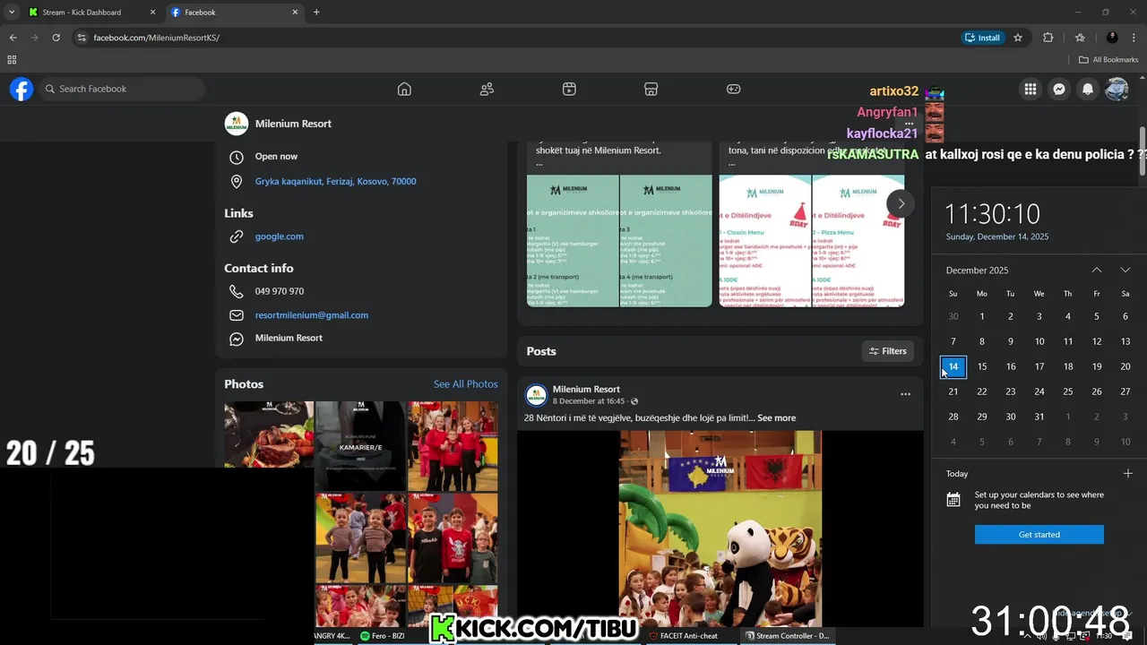
Task: Click the Facebook logo
Action: coord(22,89)
